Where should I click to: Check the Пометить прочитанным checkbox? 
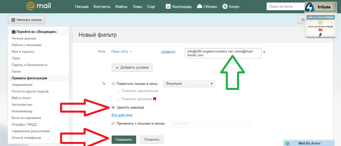click(118, 91)
